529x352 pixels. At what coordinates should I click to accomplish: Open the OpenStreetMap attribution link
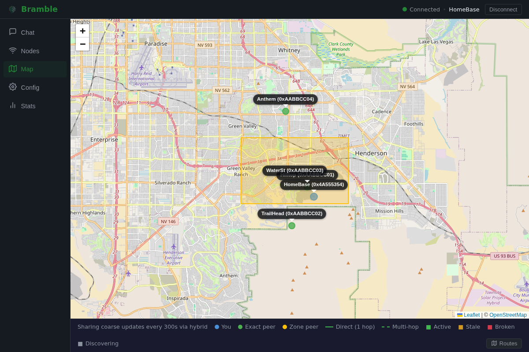508,315
